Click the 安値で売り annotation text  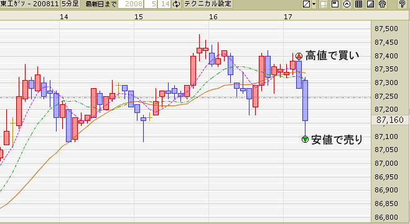pyautogui.click(x=337, y=140)
